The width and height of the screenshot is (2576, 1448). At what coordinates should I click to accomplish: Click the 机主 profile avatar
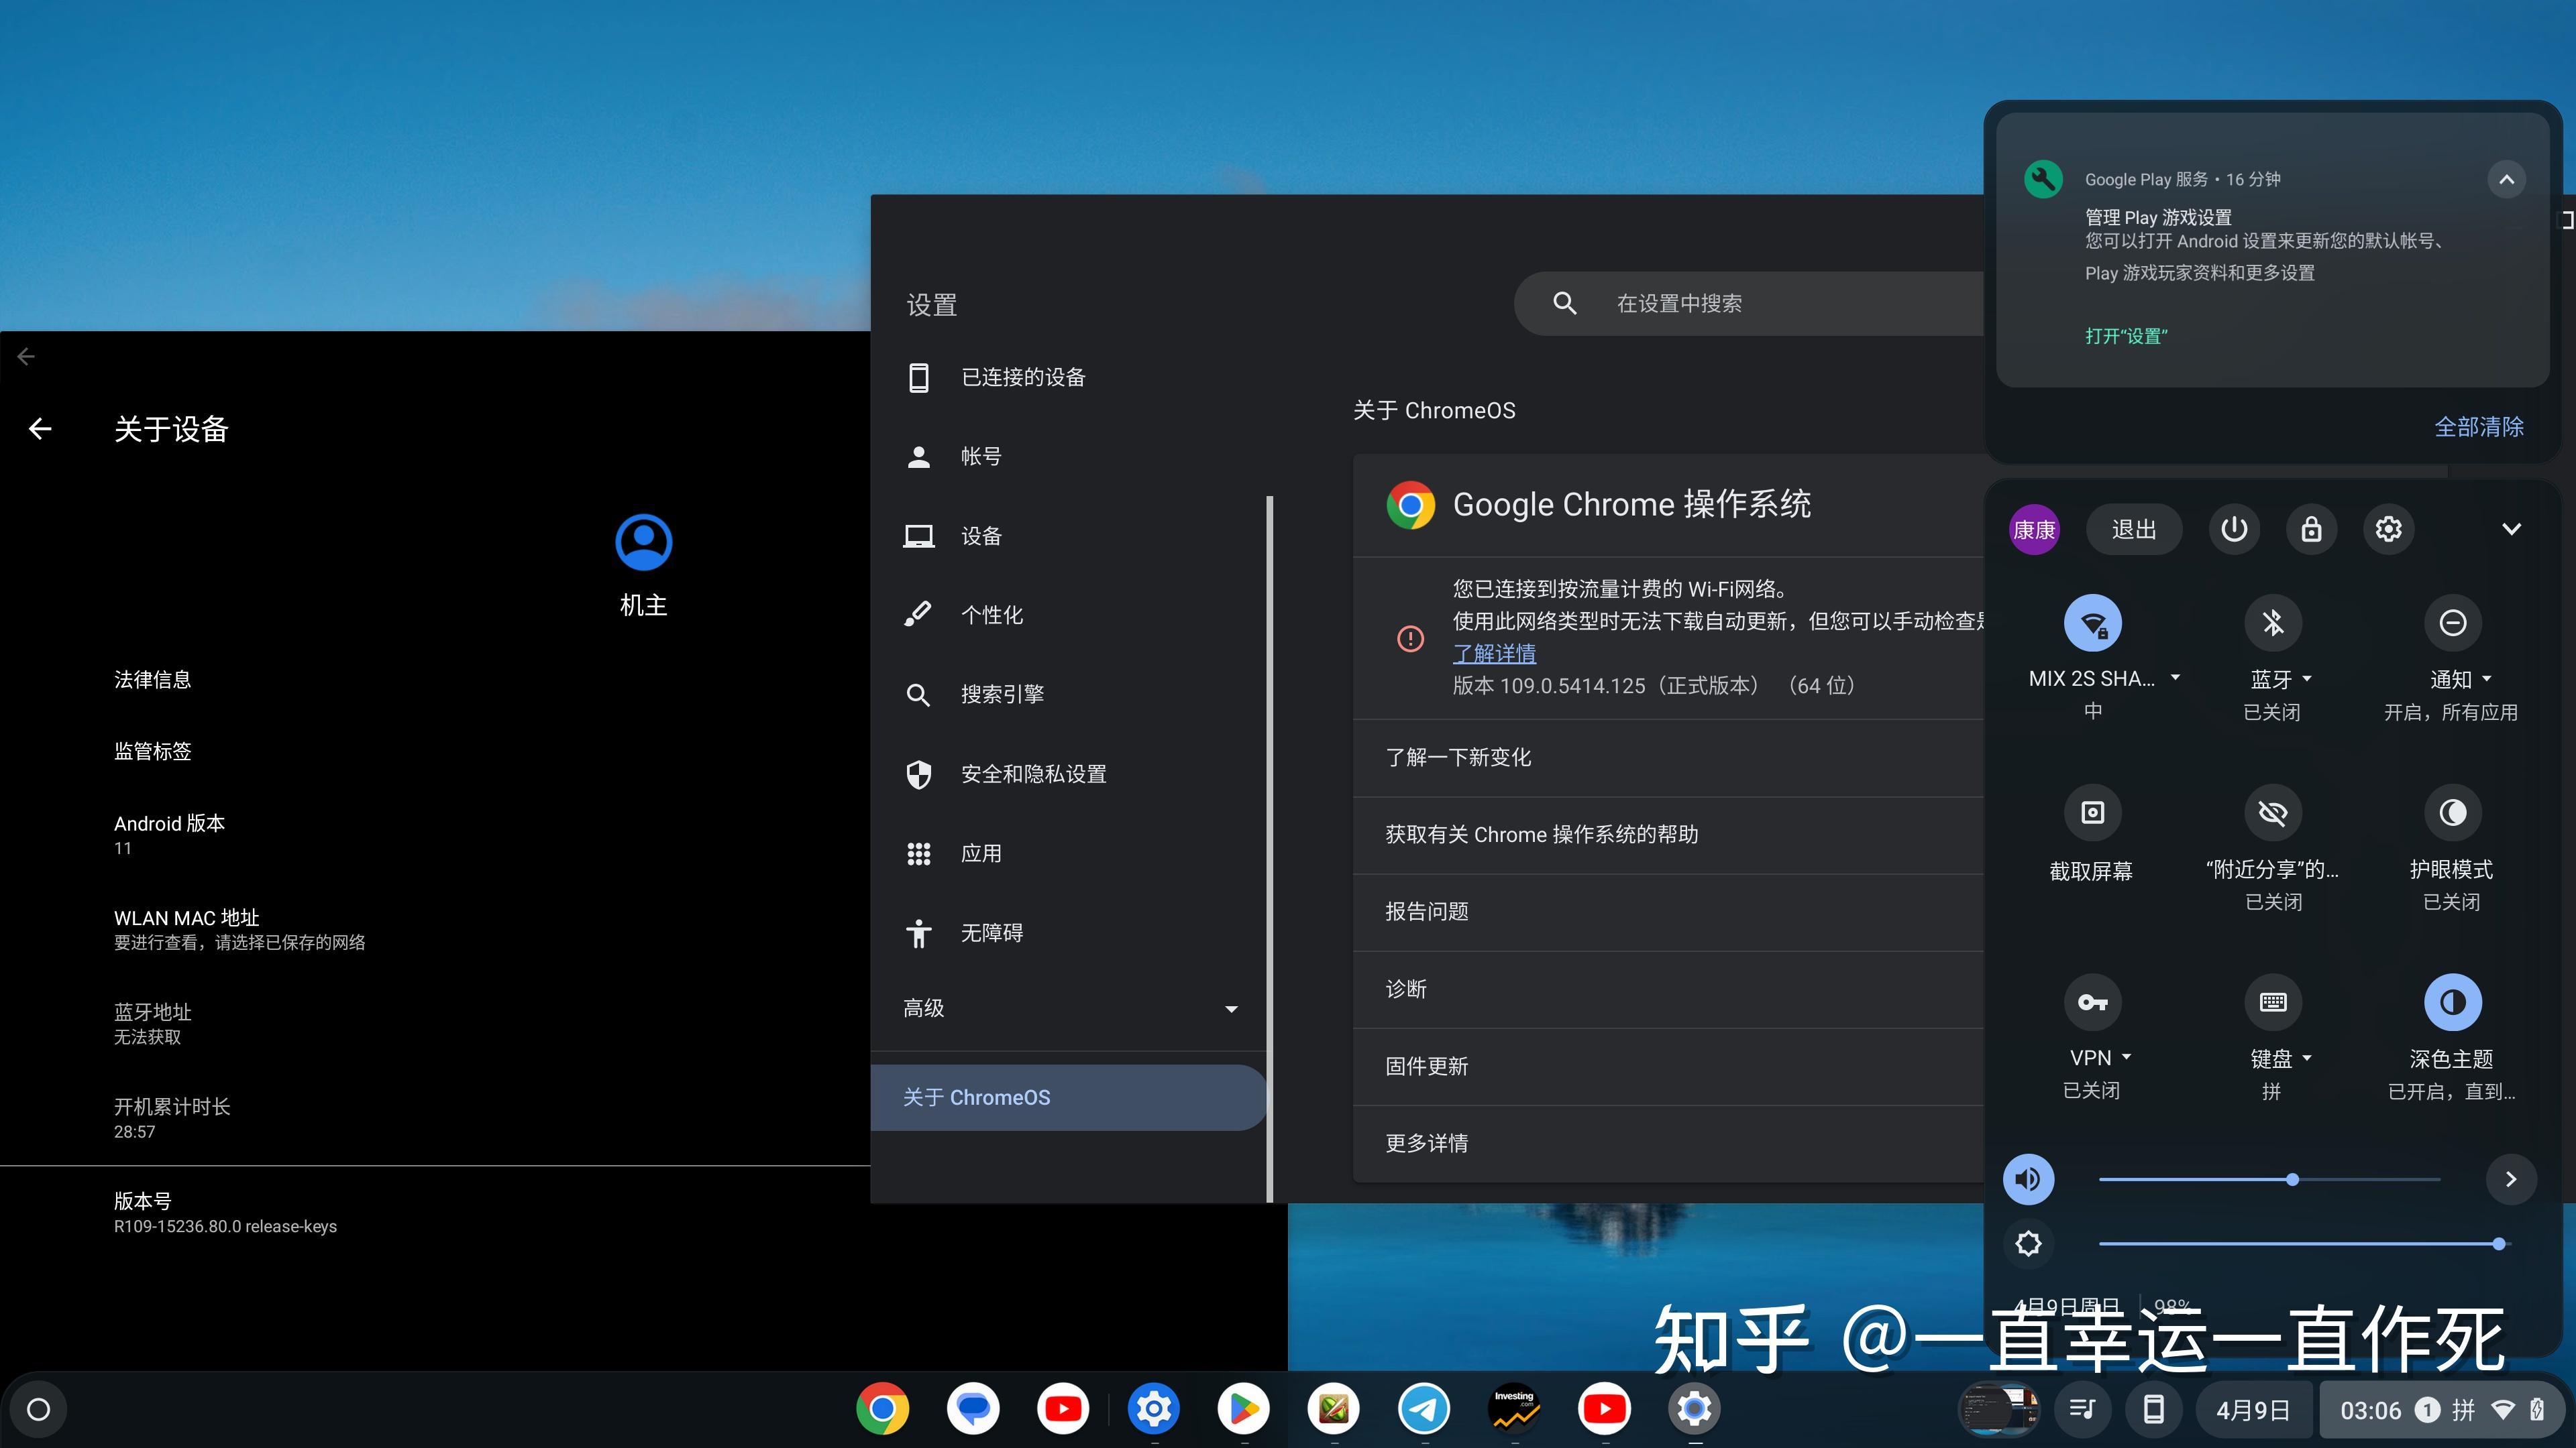643,542
